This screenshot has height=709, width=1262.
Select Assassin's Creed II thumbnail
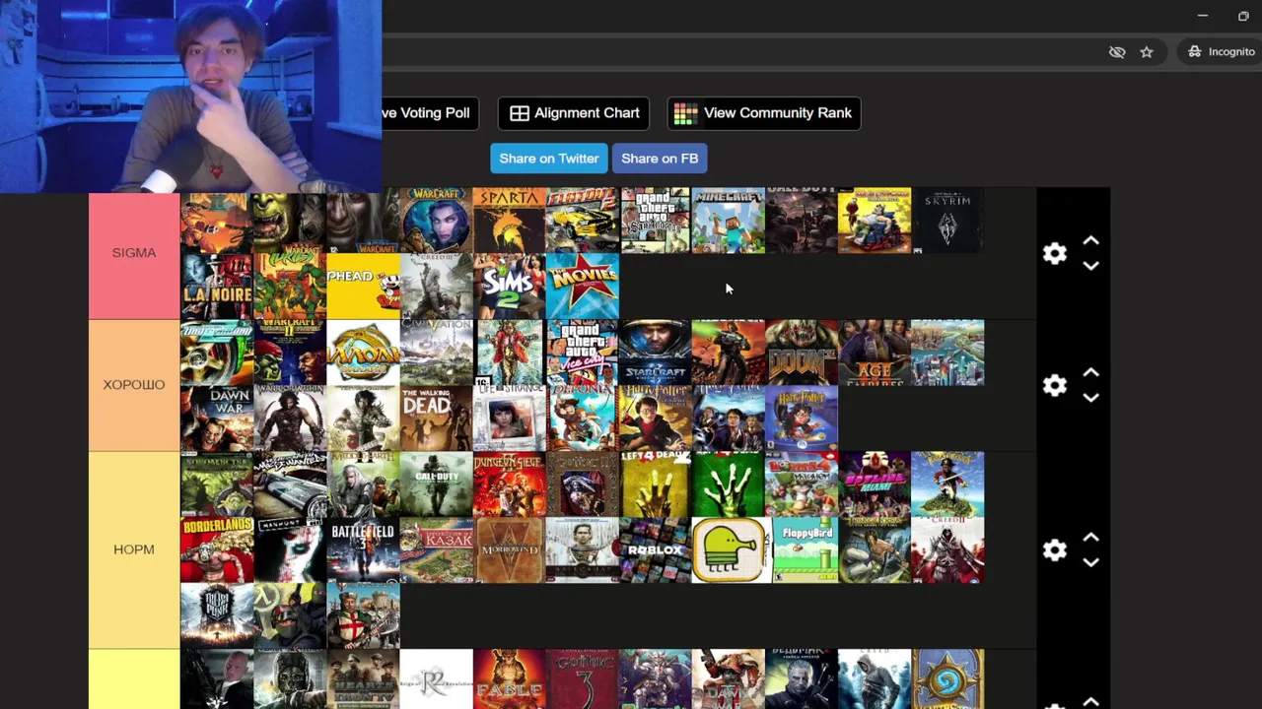click(x=947, y=550)
